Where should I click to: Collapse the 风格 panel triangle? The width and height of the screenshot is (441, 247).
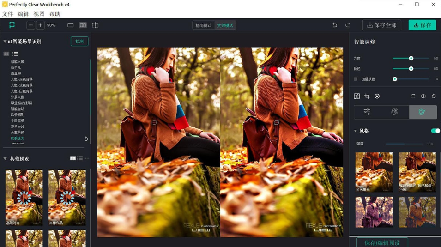click(356, 131)
